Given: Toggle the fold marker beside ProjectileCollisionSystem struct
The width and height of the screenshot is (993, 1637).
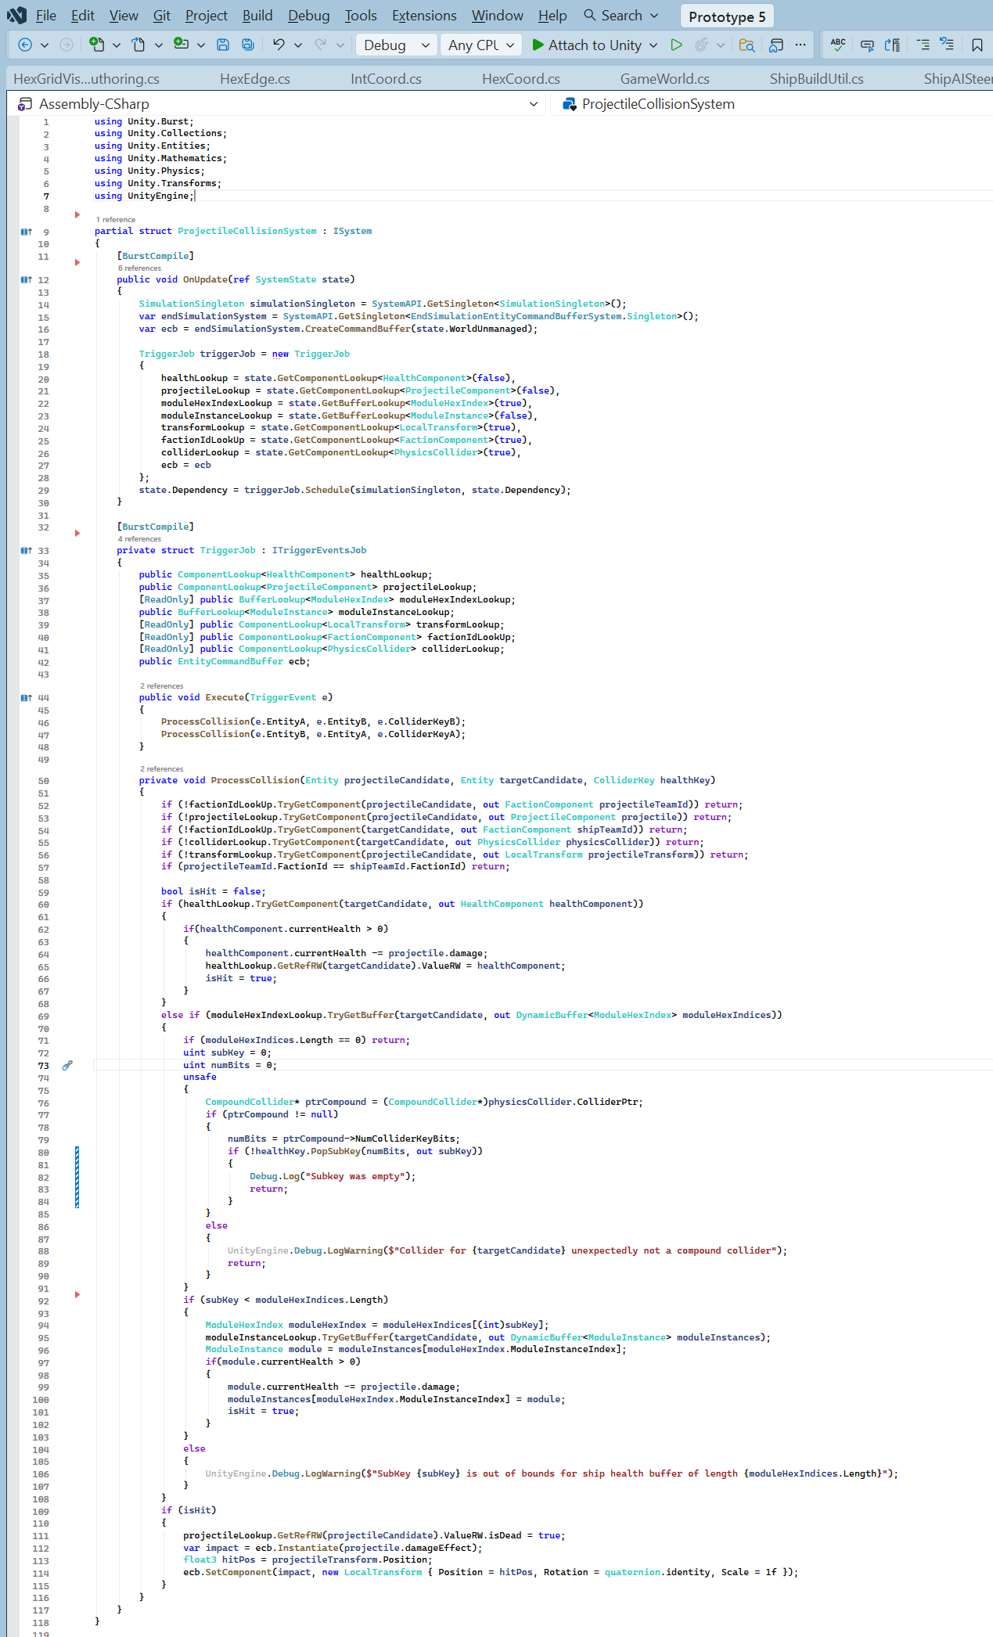Looking at the screenshot, I should (x=77, y=214).
